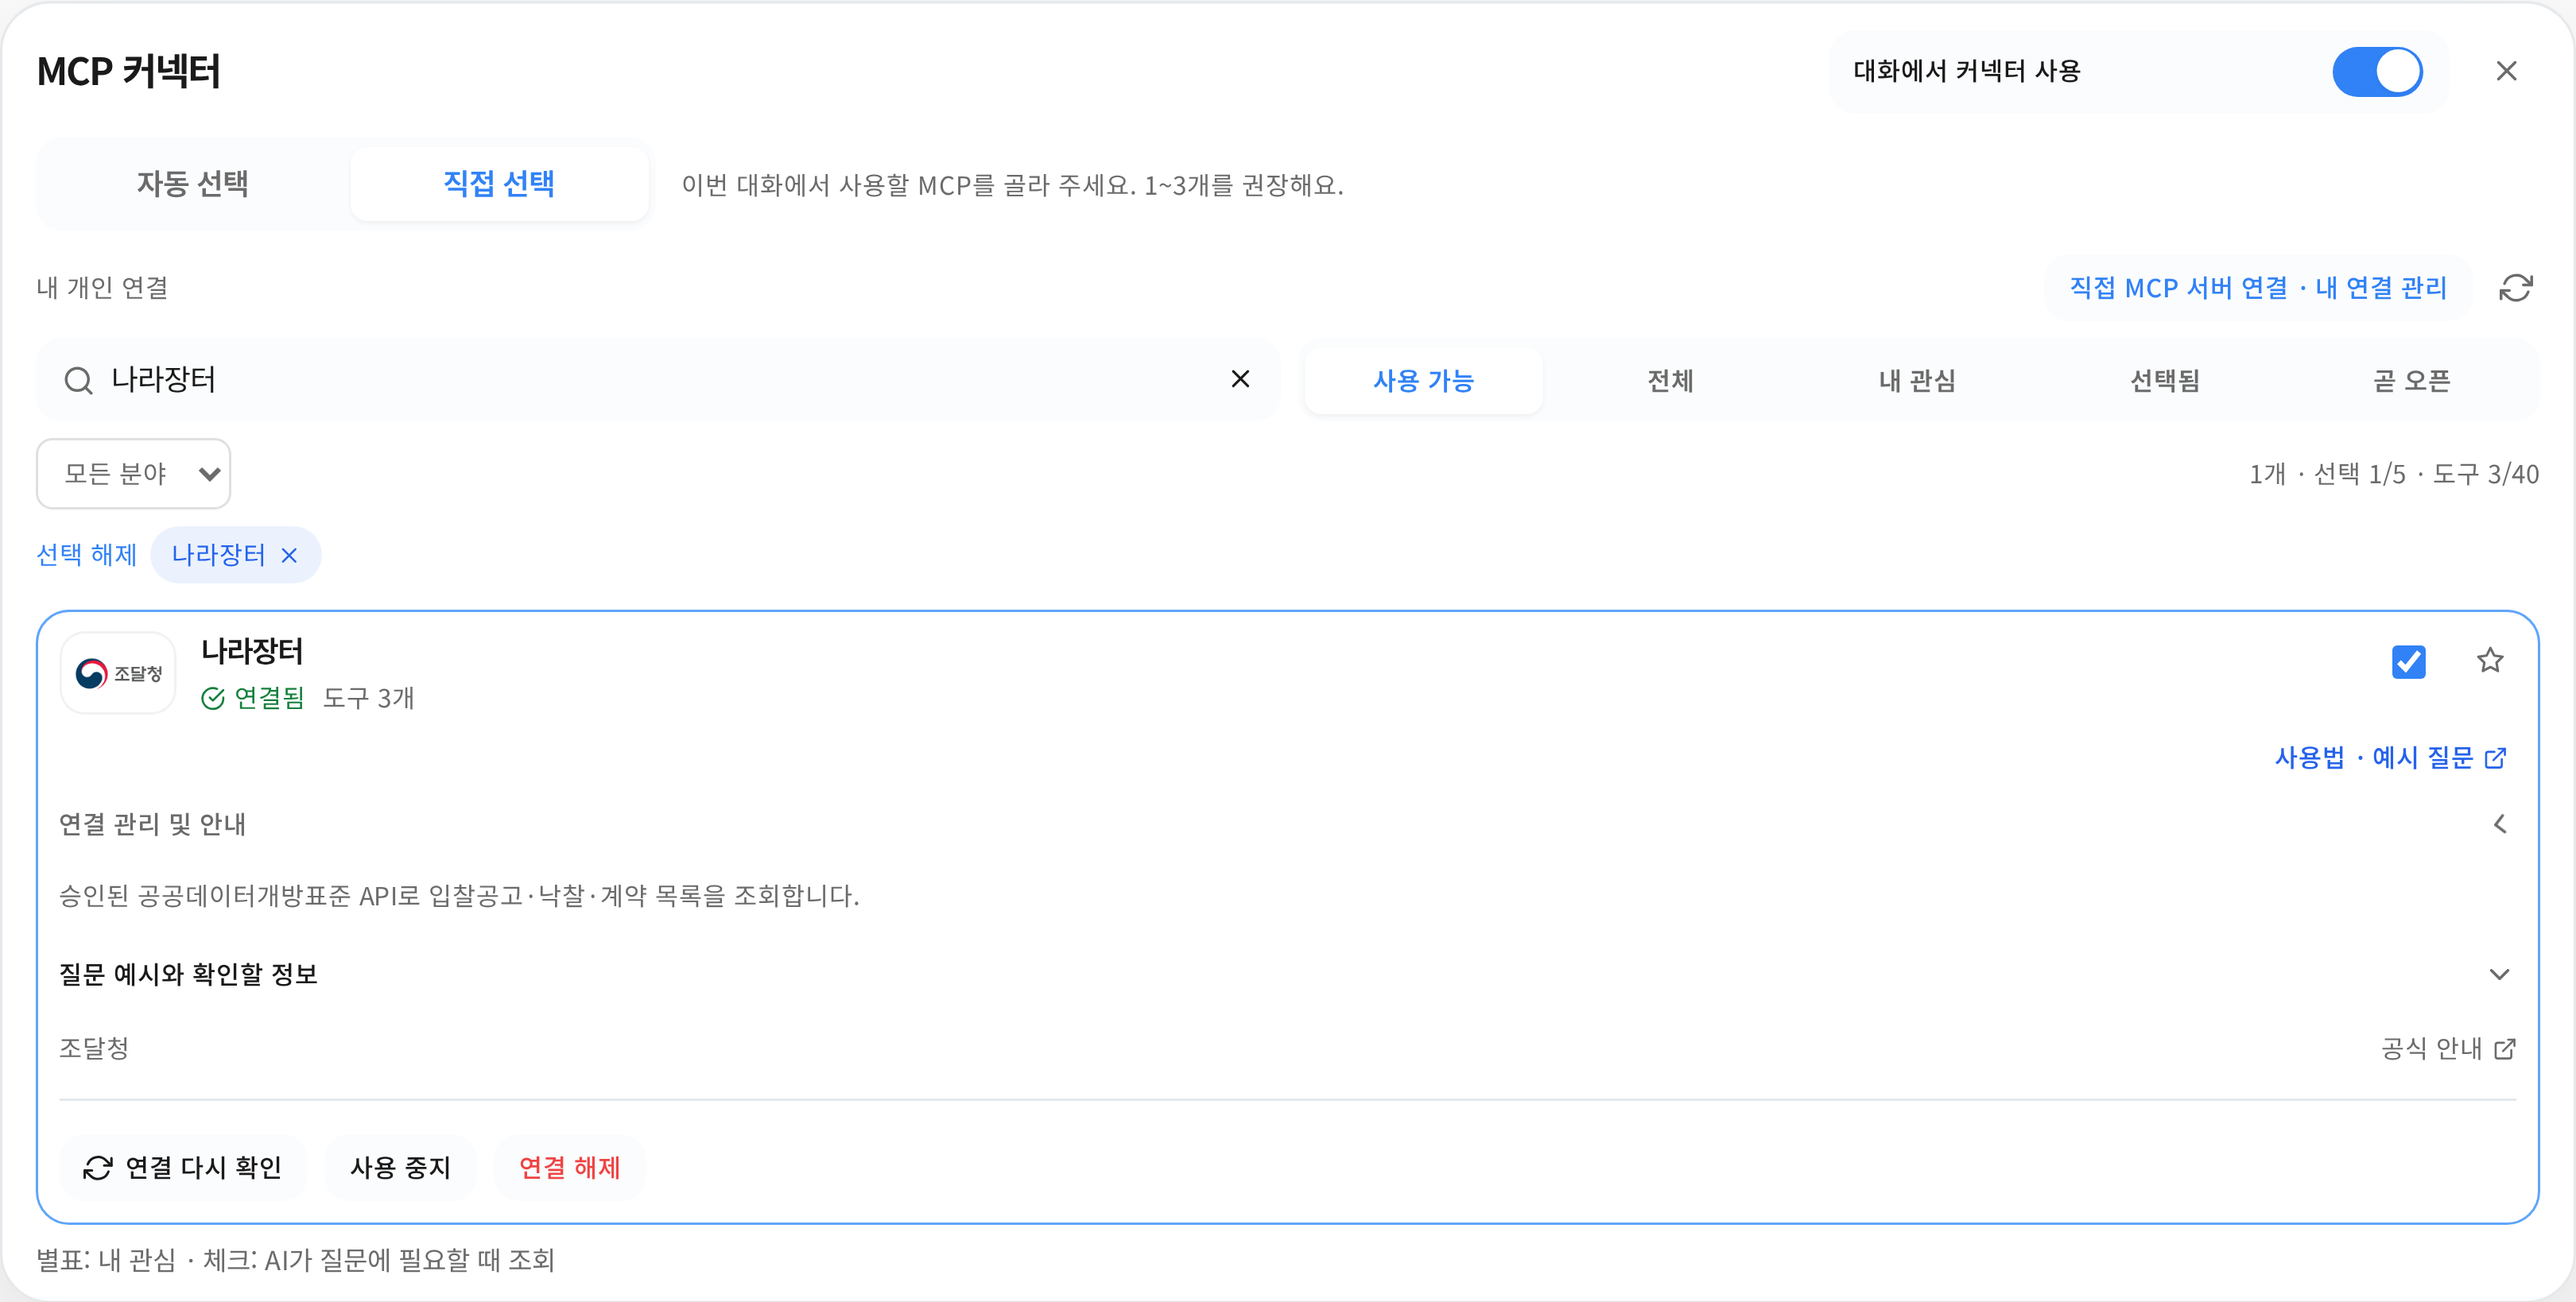
Task: Select the 전체 filter tab
Action: pos(1670,381)
